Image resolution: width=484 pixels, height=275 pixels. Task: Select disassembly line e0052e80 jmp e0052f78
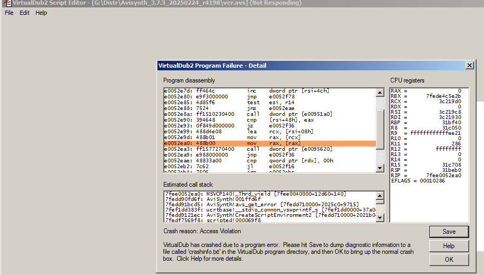[x=270, y=97]
